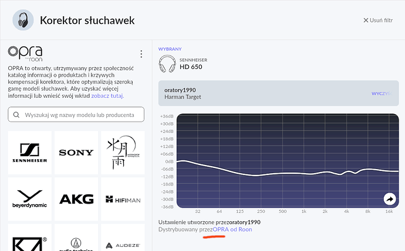
Task: Click the headphone model search field
Action: click(x=76, y=115)
